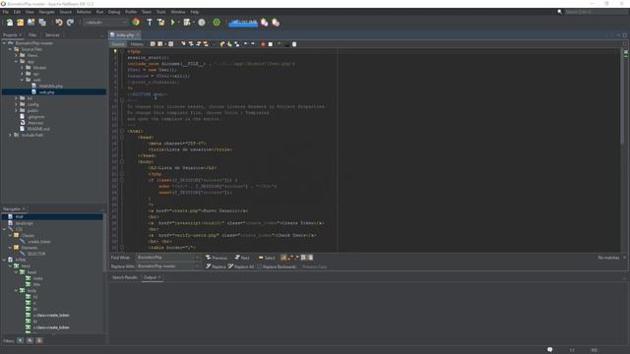Click the first garbage collection icon after memory bar

(264, 23)
